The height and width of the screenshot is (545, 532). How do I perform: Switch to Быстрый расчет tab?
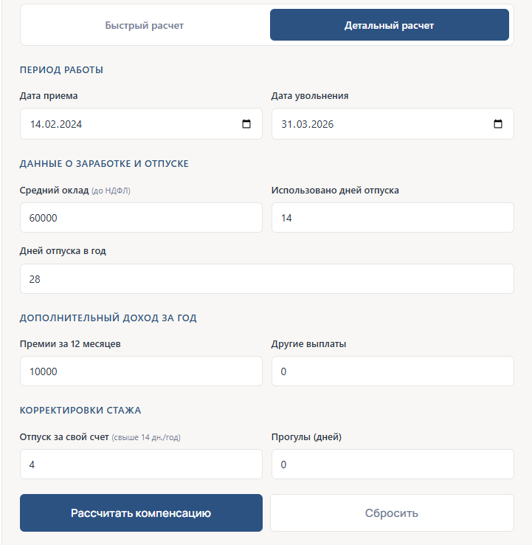[145, 25]
